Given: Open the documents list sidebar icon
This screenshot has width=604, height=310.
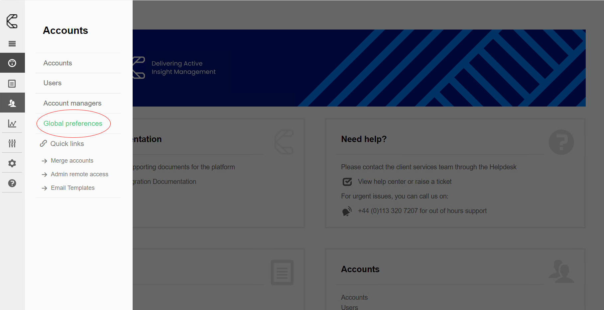Looking at the screenshot, I should tap(12, 83).
